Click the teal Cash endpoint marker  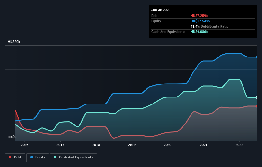click(x=257, y=97)
